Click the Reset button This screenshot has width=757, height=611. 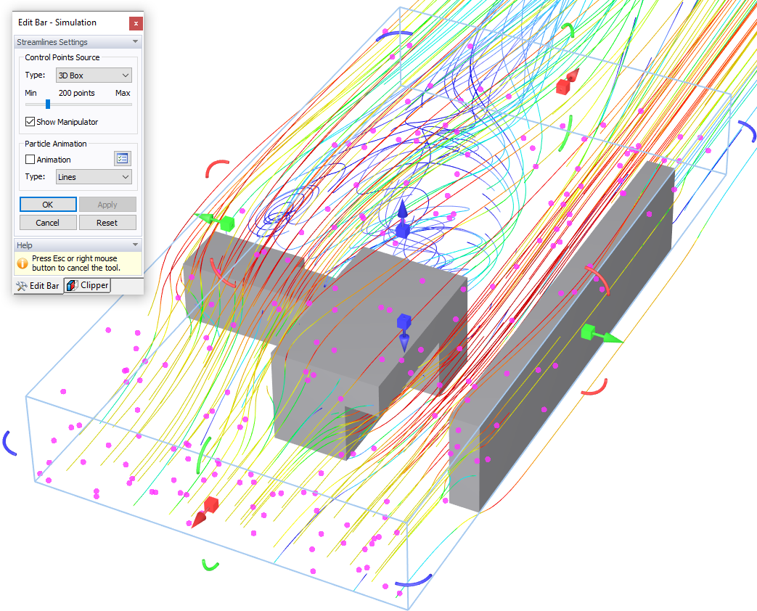pos(107,222)
